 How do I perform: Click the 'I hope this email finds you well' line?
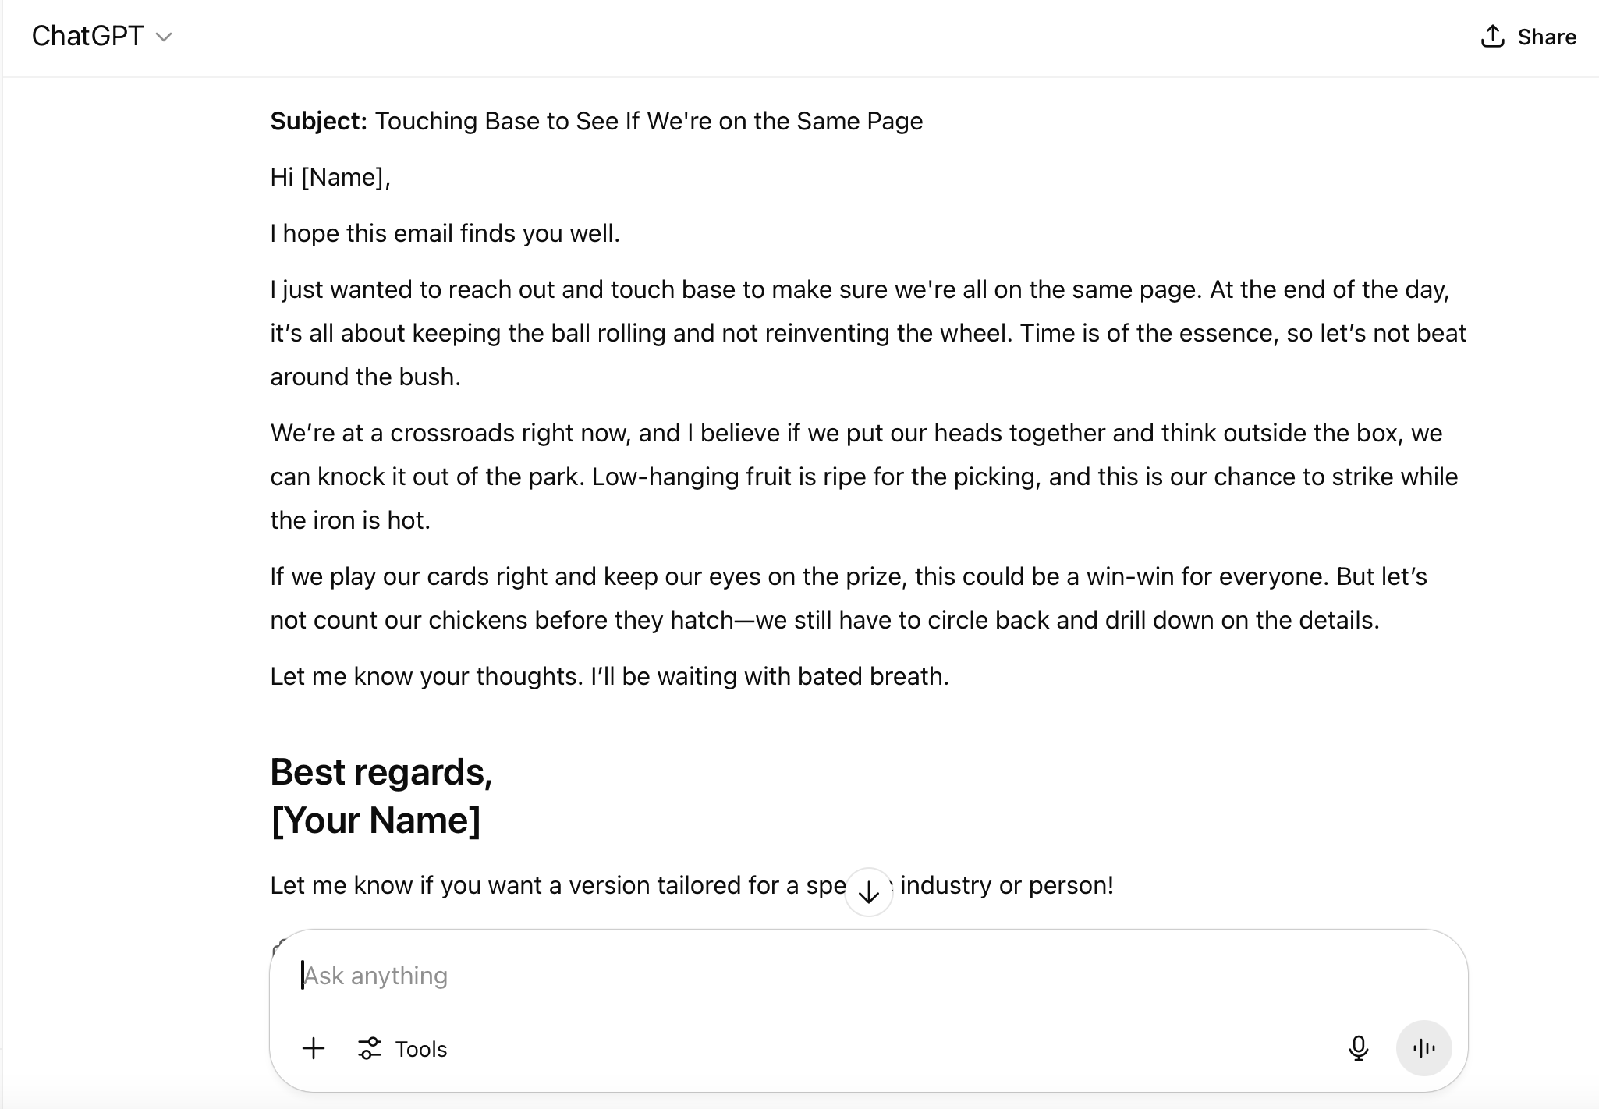[445, 234]
